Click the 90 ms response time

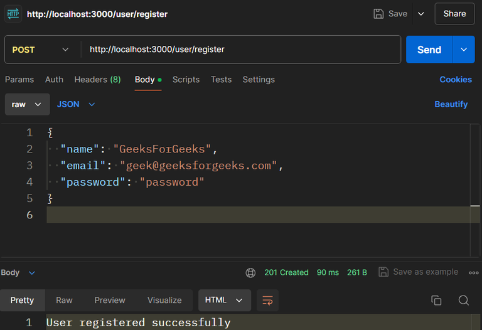[x=328, y=272]
